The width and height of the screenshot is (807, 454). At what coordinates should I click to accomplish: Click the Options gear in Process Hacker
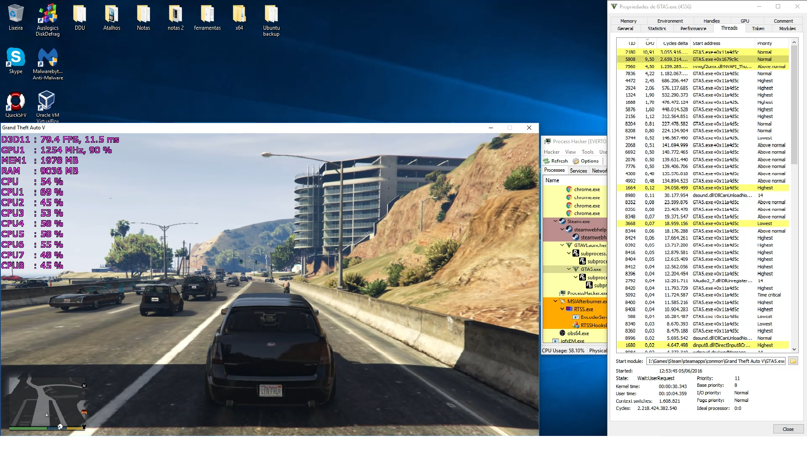point(576,161)
